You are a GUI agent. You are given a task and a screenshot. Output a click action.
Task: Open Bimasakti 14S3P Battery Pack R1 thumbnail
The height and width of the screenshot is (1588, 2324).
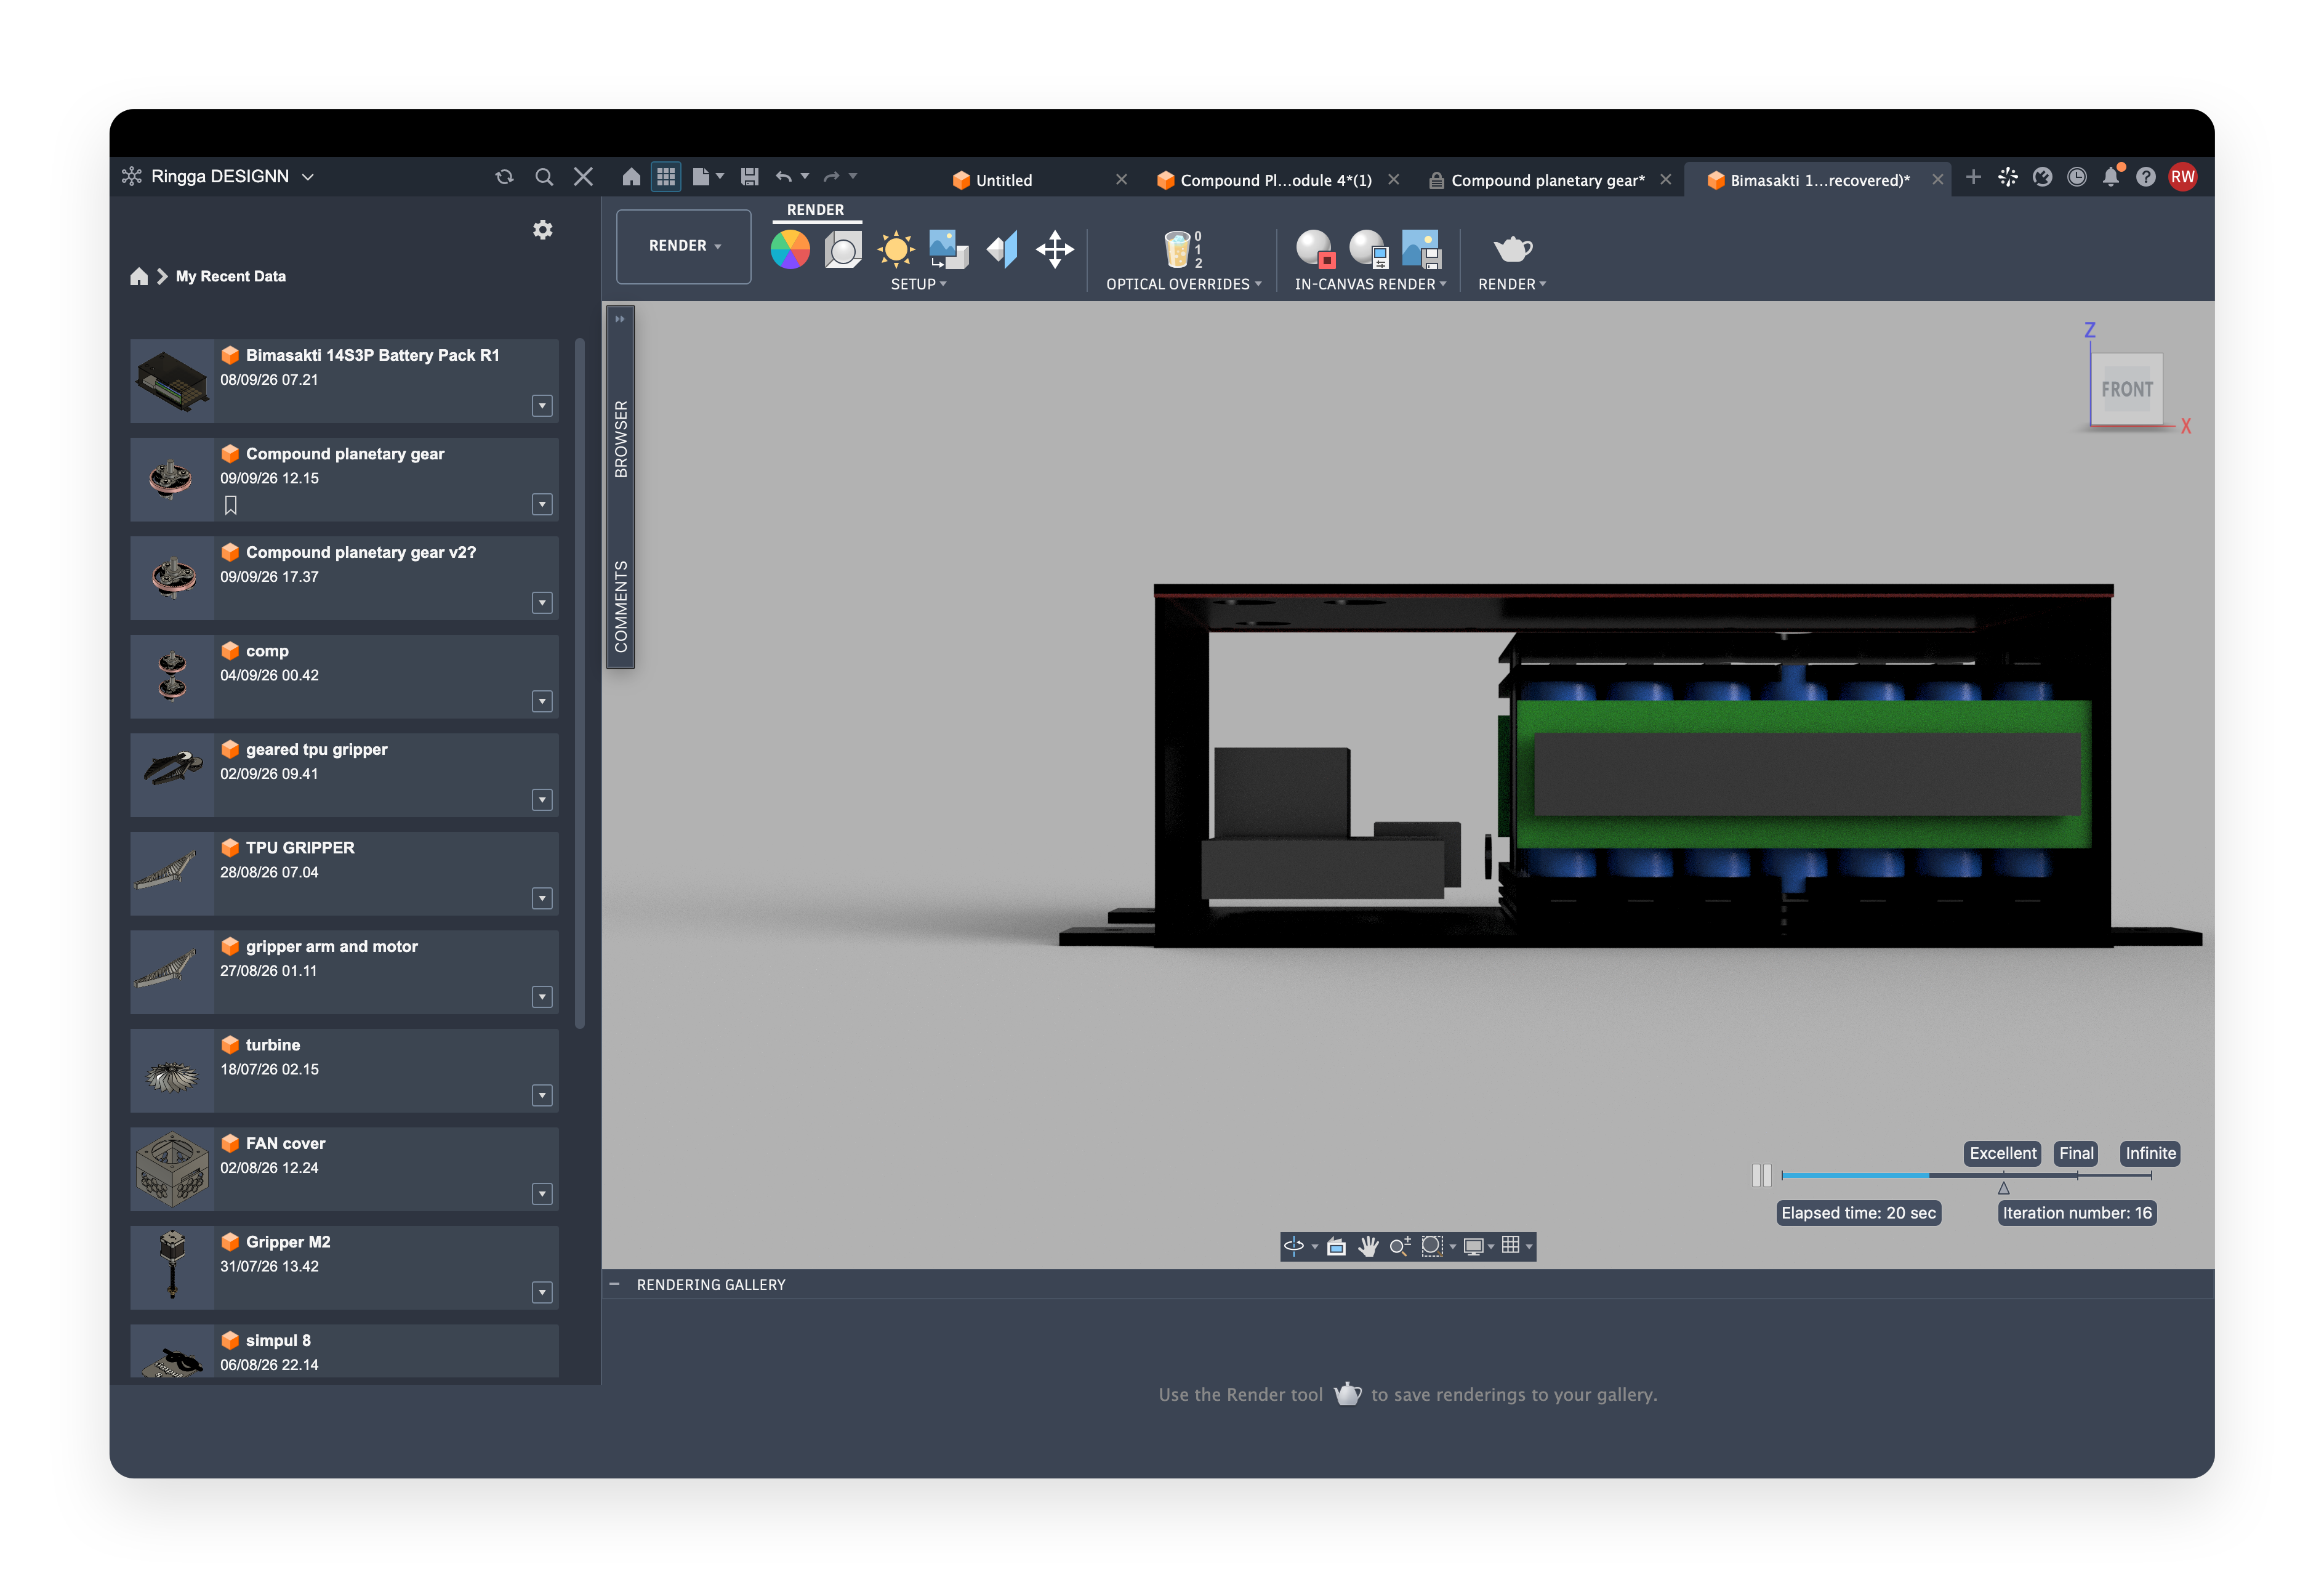pyautogui.click(x=172, y=381)
